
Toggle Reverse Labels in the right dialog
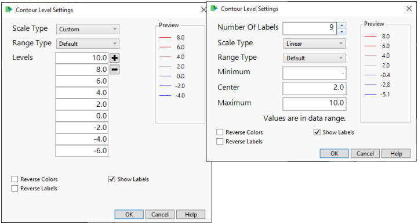tap(220, 141)
